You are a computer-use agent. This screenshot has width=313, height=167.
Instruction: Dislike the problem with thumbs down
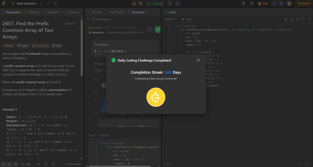[16, 164]
